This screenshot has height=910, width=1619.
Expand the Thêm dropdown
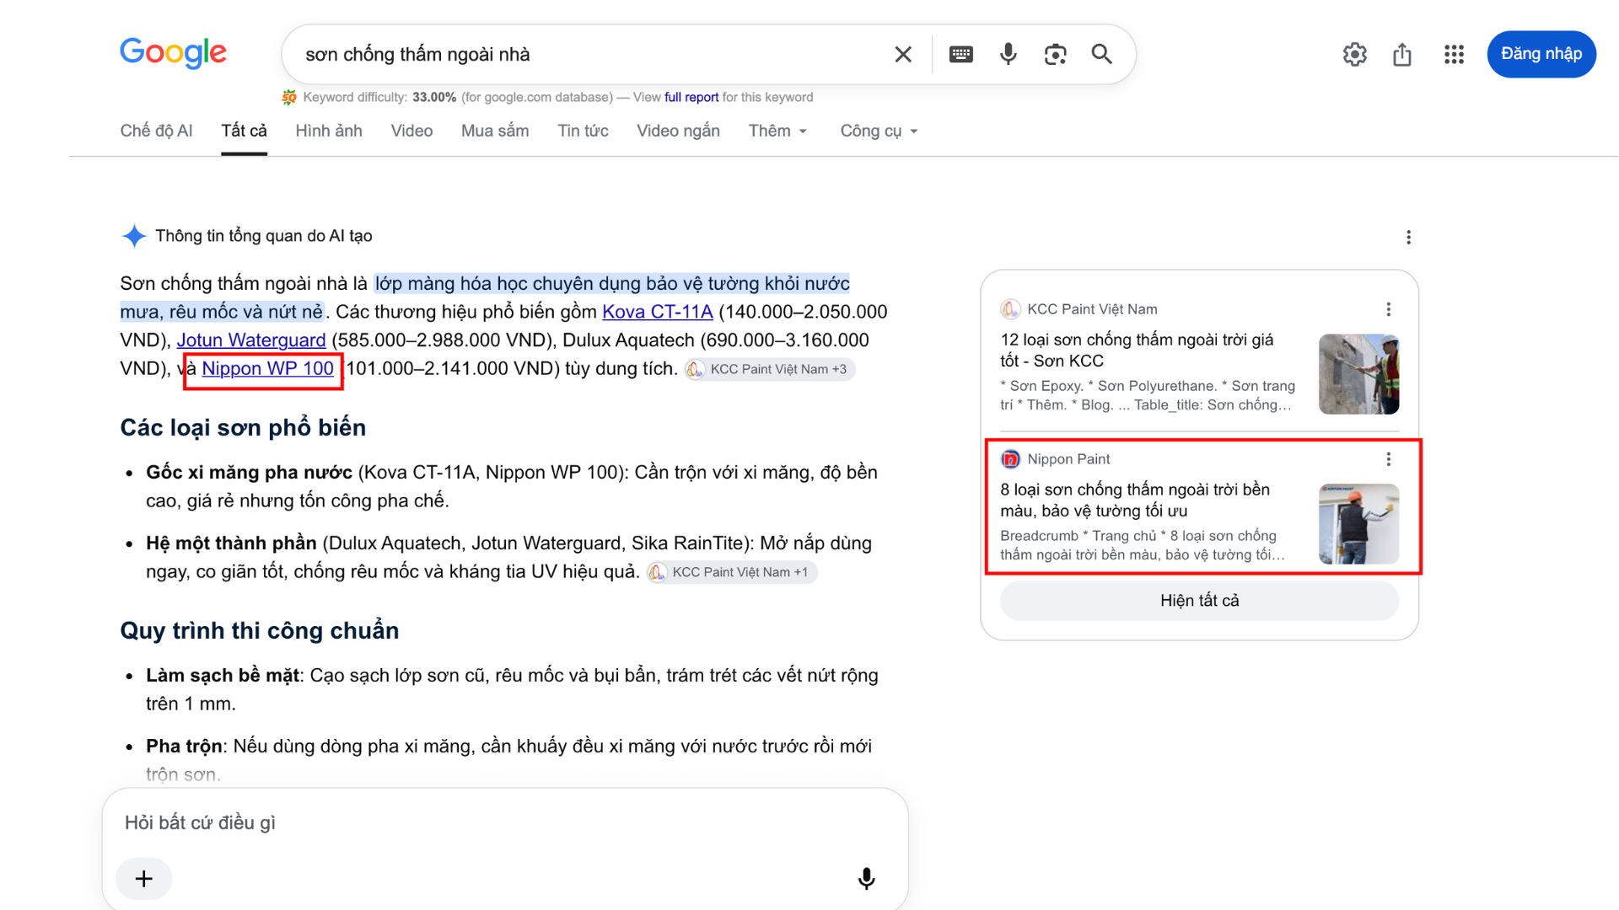[x=777, y=131]
